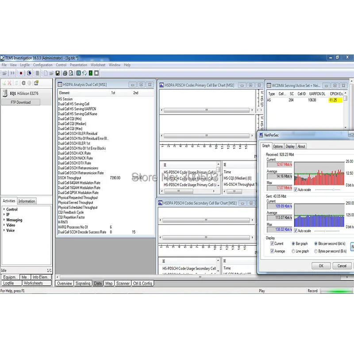Click the HSDPA PDSCH Codes Primary Cell chart icon

click(162, 85)
